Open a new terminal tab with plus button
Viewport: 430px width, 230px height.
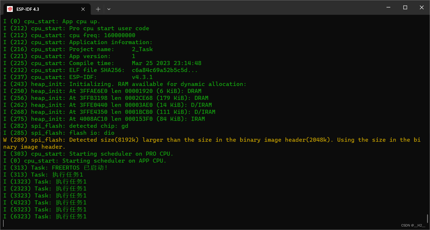click(x=98, y=9)
